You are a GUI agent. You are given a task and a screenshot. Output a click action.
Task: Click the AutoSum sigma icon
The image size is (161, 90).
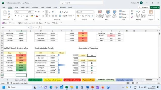(132, 11)
